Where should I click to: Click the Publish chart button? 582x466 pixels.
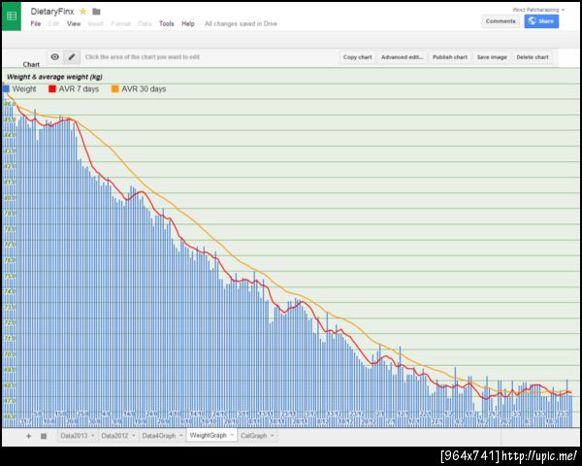coord(450,57)
